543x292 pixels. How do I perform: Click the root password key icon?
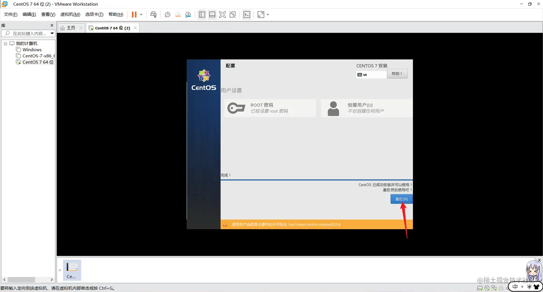236,108
